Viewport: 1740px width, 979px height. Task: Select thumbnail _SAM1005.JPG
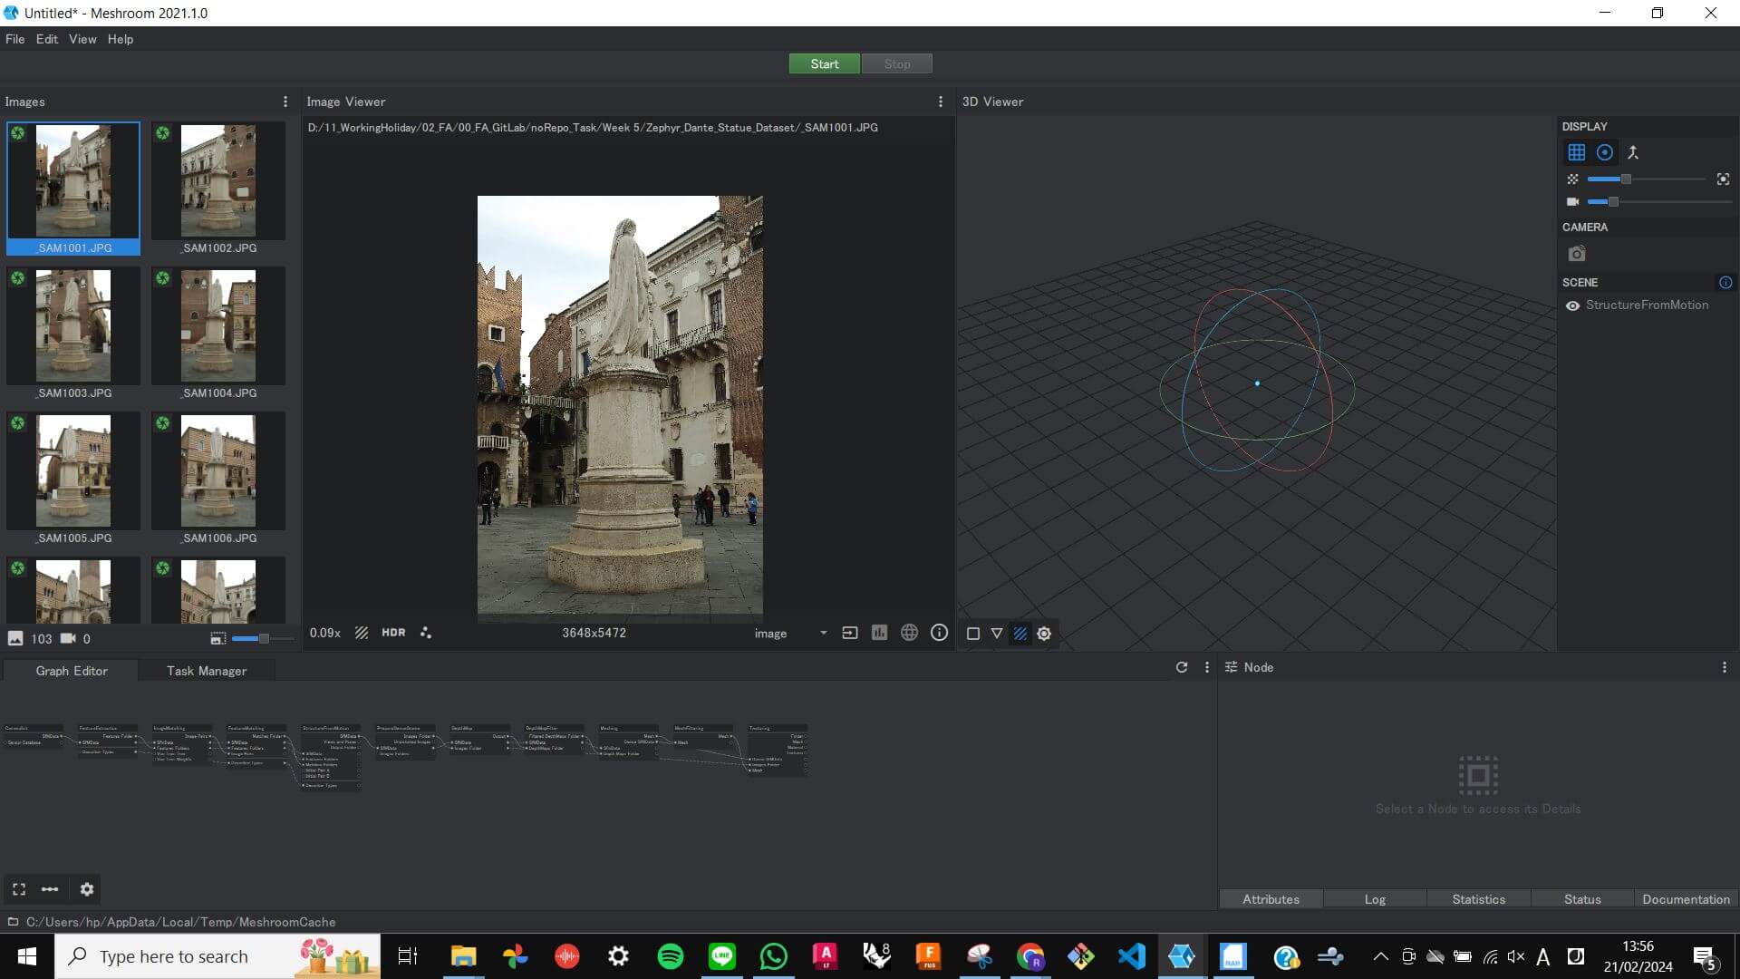(73, 479)
